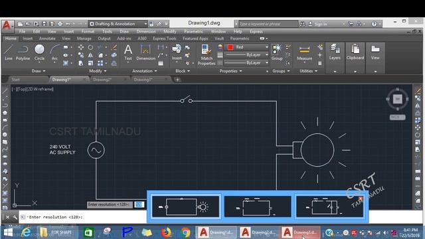The height and width of the screenshot is (239, 425).
Task: Select the Move tool in Modify
Action: (x=81, y=47)
